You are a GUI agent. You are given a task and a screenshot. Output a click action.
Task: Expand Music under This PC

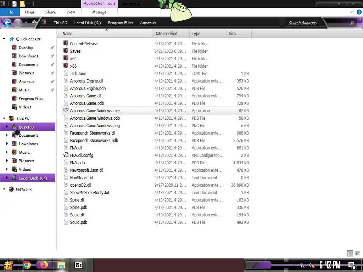[x=7, y=152]
